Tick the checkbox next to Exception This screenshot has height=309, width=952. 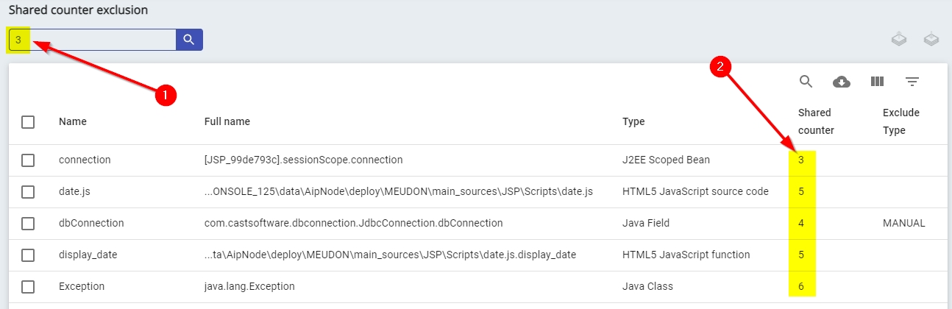coord(28,287)
